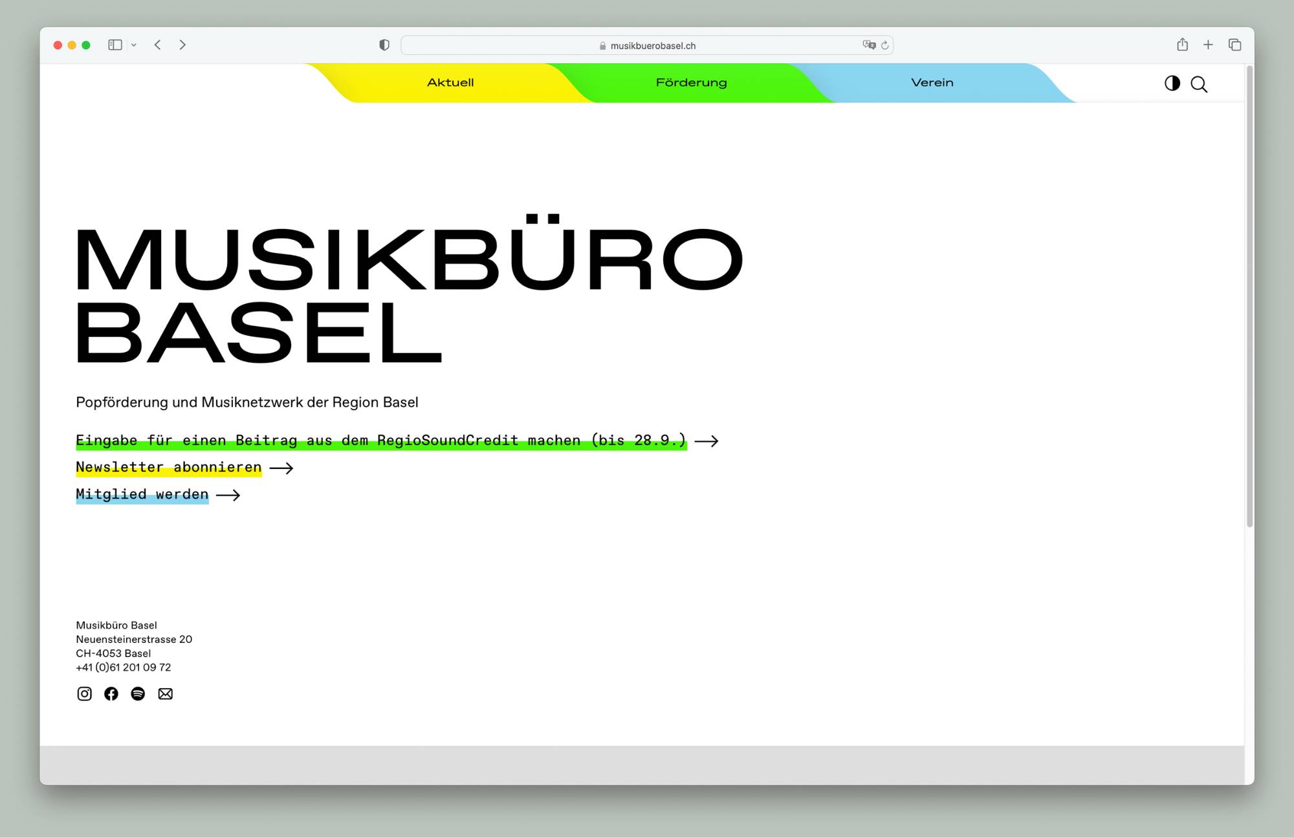1294x837 pixels.
Task: Click the Musikbüro Basel footer name
Action: (116, 625)
